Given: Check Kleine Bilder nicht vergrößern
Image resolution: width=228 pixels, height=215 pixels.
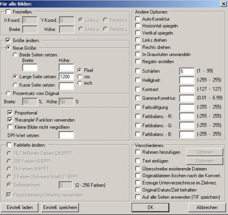Looking at the screenshot, I should [x=10, y=127].
